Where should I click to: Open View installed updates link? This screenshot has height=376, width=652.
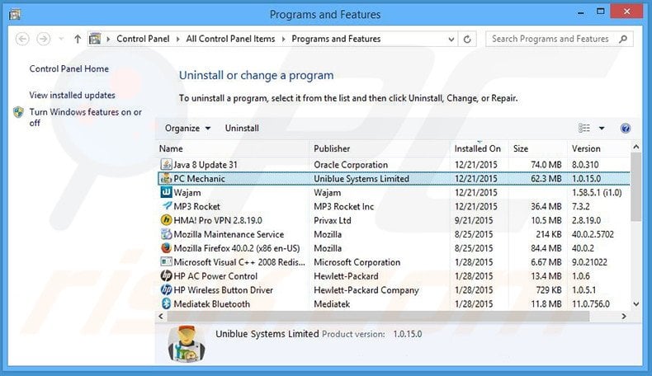coord(72,95)
